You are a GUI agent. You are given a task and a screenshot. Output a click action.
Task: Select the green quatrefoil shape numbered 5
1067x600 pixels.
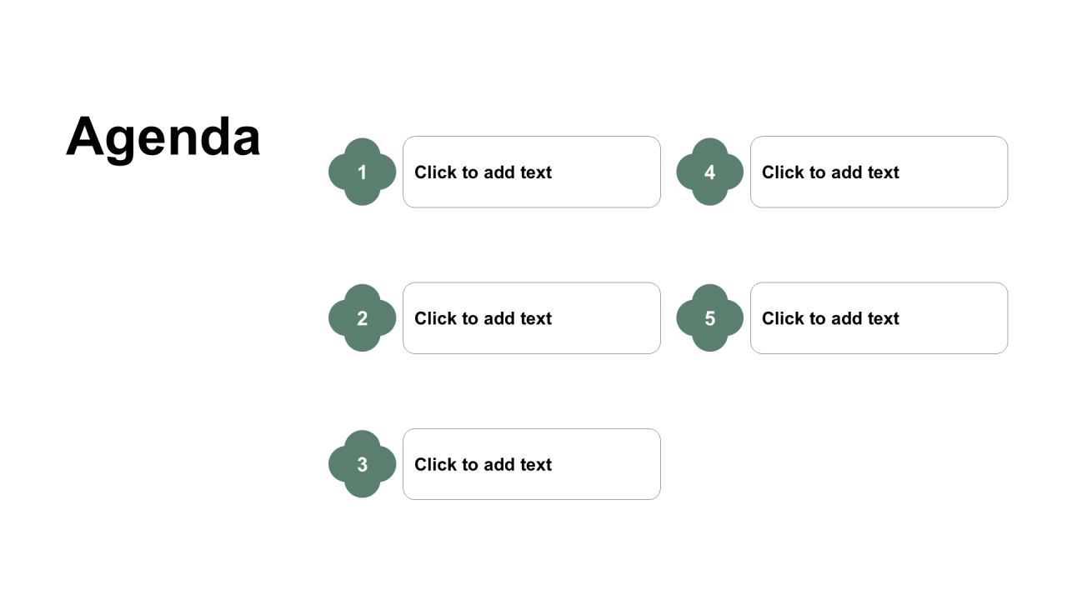tap(709, 318)
